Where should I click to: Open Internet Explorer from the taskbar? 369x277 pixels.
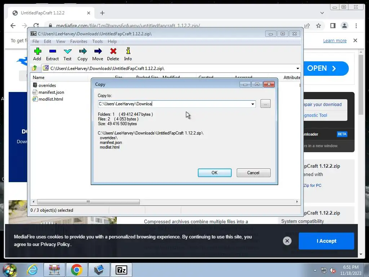(32, 270)
